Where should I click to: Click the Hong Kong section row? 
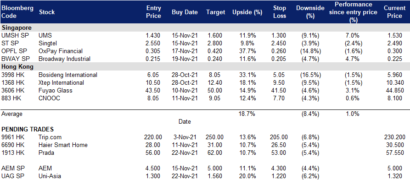(205, 66)
